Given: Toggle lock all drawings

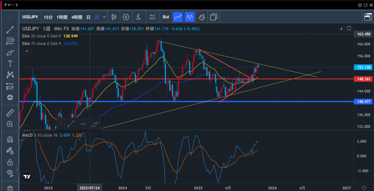Looking at the screenshot, I should [10, 162].
